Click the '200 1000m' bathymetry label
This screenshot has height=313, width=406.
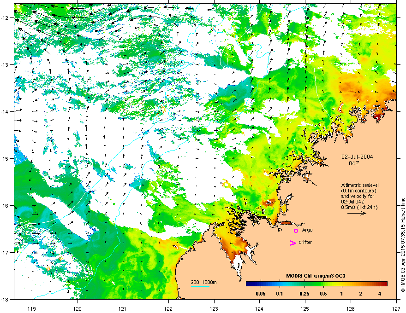[203, 282]
